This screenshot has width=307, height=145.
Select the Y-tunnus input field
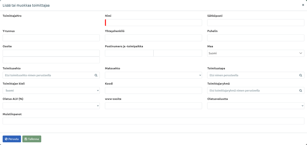tap(51, 38)
